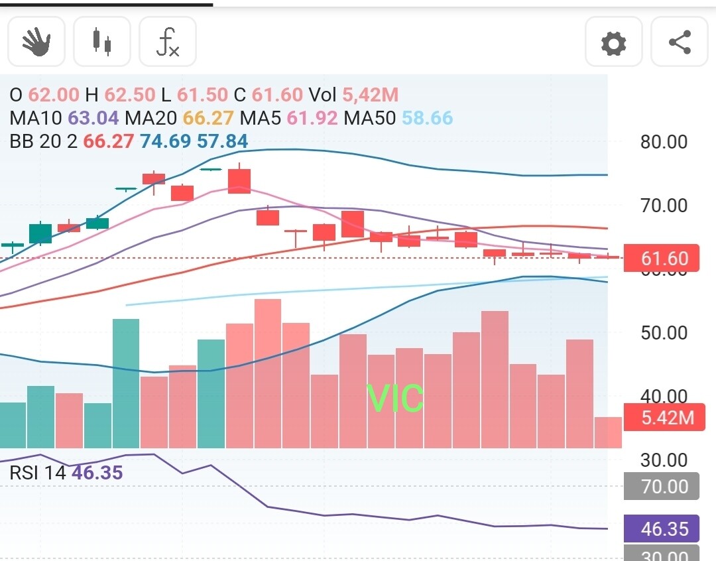This screenshot has height=561, width=716.
Task: Click the MA10 63.04 legend
Action: [64, 118]
